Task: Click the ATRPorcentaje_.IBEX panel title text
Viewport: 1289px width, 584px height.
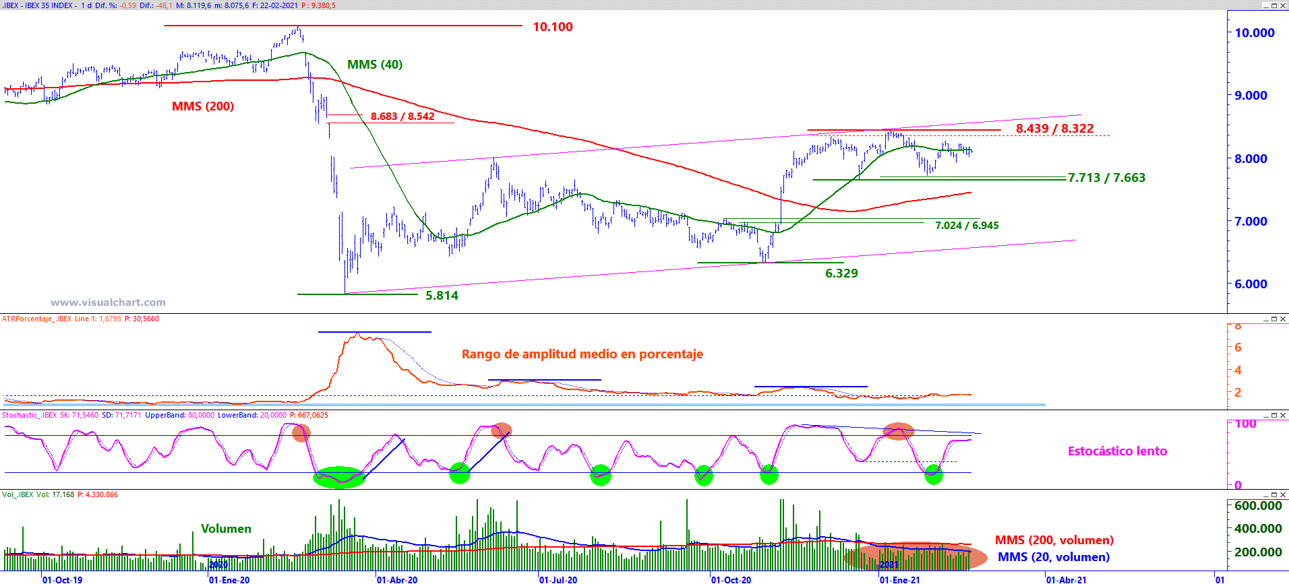Action: 37,319
